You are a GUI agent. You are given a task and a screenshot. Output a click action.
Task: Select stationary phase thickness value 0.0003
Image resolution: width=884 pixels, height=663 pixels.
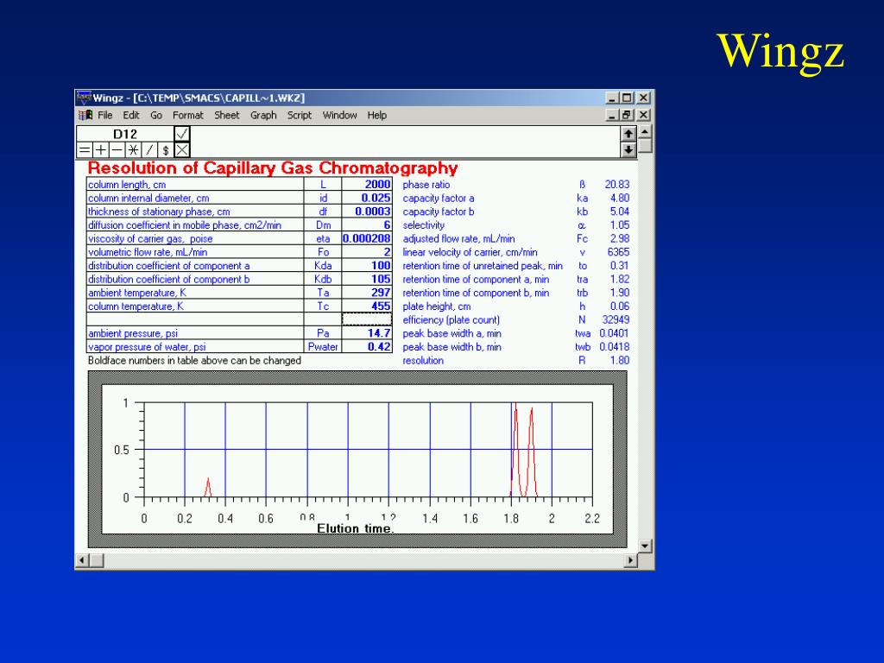366,212
